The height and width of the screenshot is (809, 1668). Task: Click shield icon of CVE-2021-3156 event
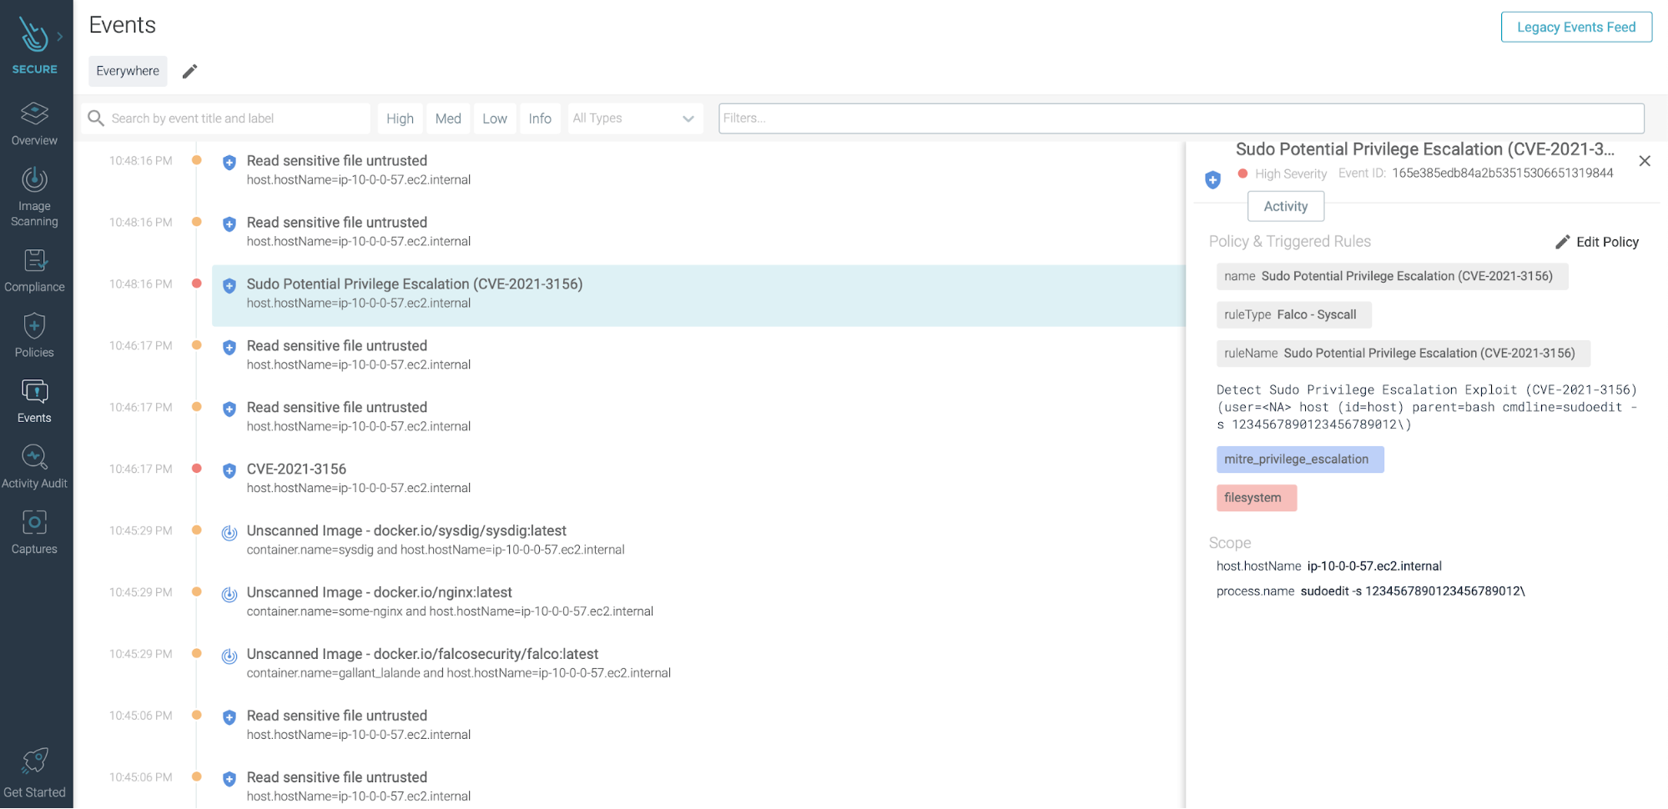[229, 470]
